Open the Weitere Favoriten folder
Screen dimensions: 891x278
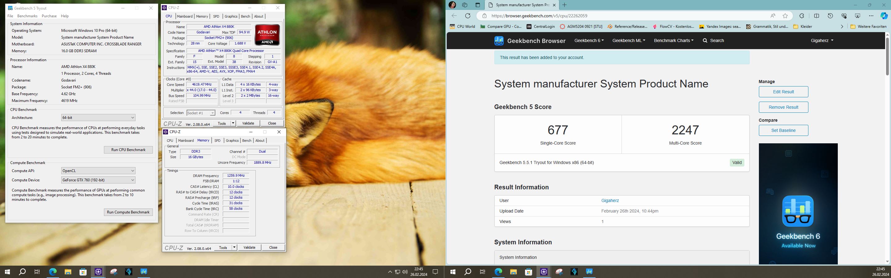pos(868,26)
